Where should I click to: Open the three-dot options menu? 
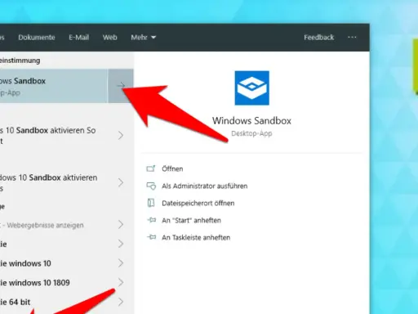[352, 38]
